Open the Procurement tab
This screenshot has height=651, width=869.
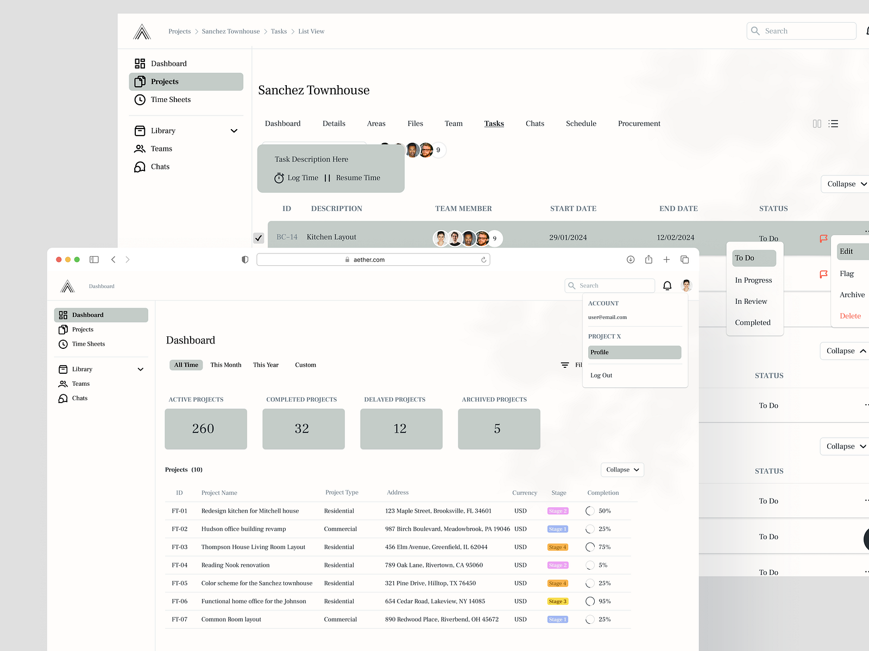point(639,124)
